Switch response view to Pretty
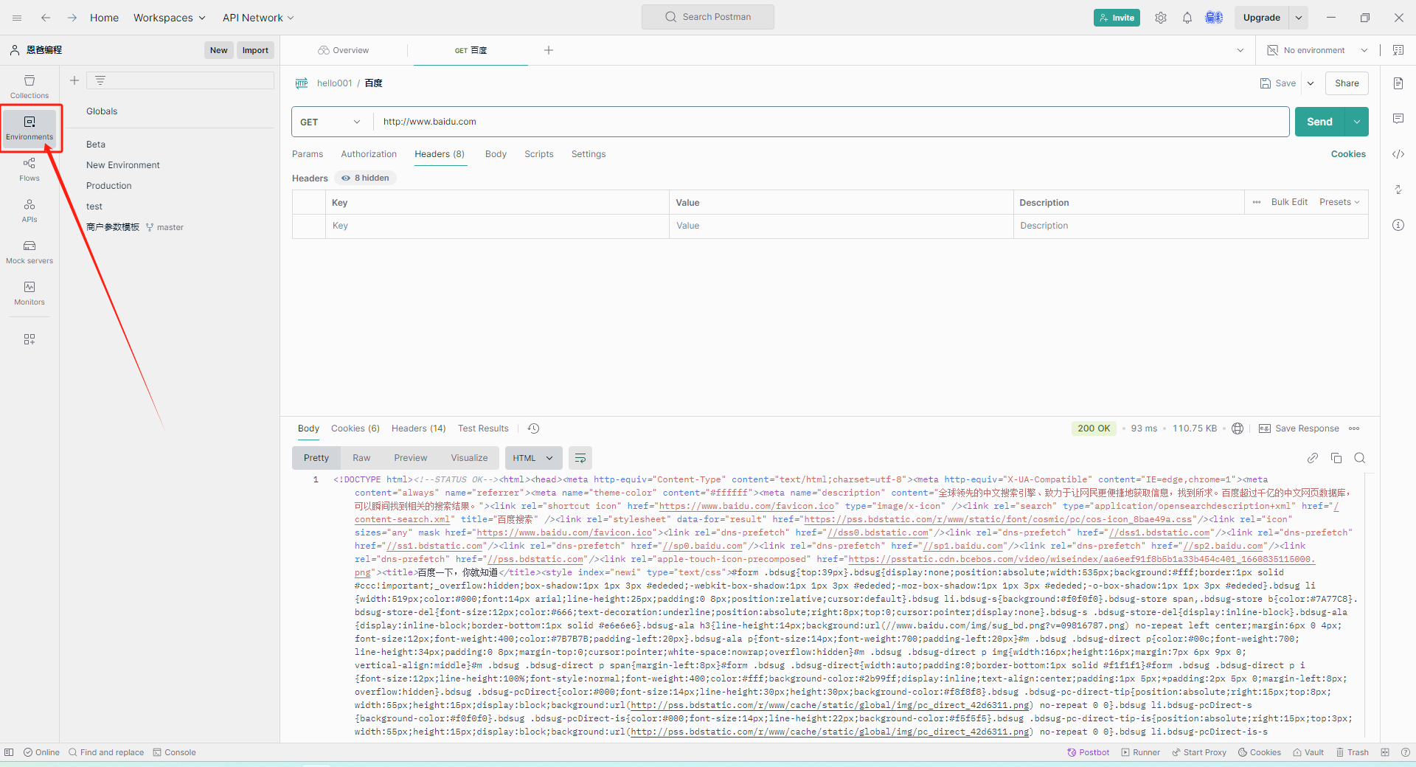1416x767 pixels. [x=316, y=458]
